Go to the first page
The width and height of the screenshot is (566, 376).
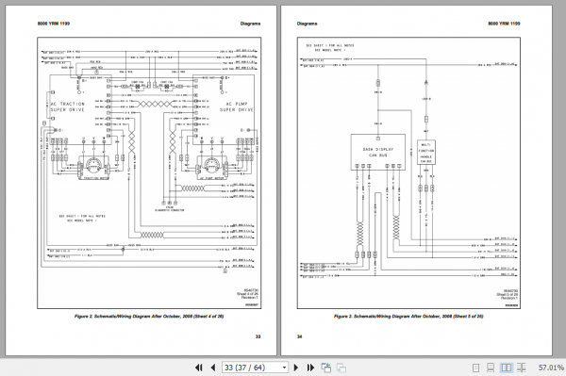click(x=198, y=368)
